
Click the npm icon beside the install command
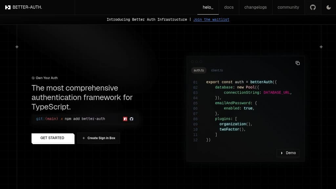tap(125, 119)
